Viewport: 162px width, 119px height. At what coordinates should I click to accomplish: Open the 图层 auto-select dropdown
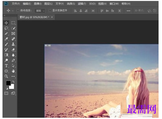[40, 11]
